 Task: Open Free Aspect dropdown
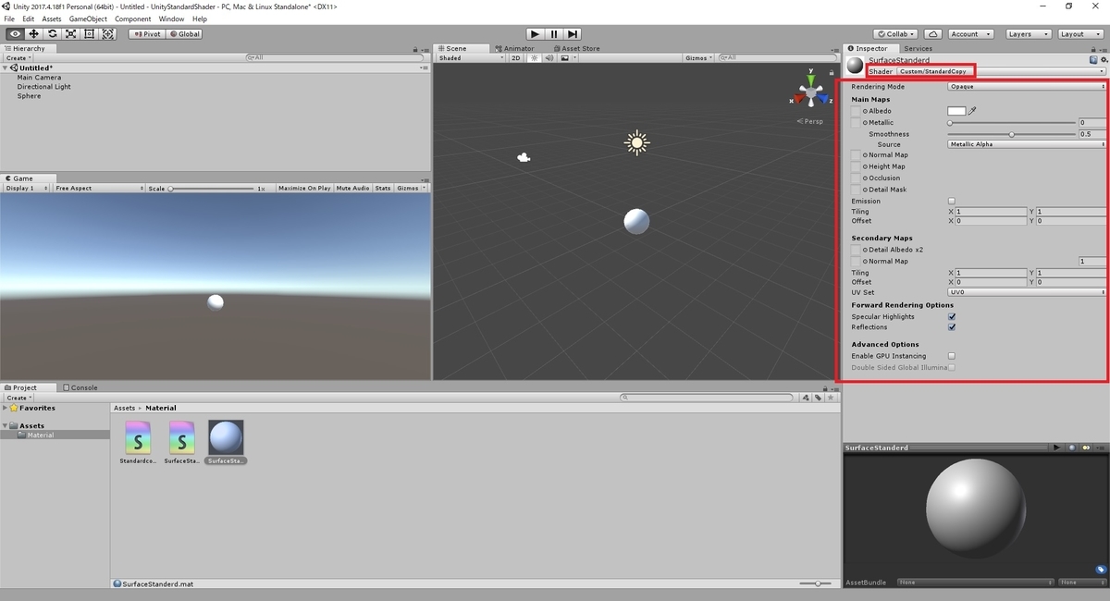point(99,188)
